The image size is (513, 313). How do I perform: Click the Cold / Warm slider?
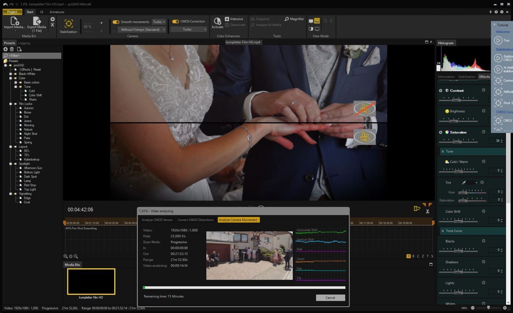458,171
